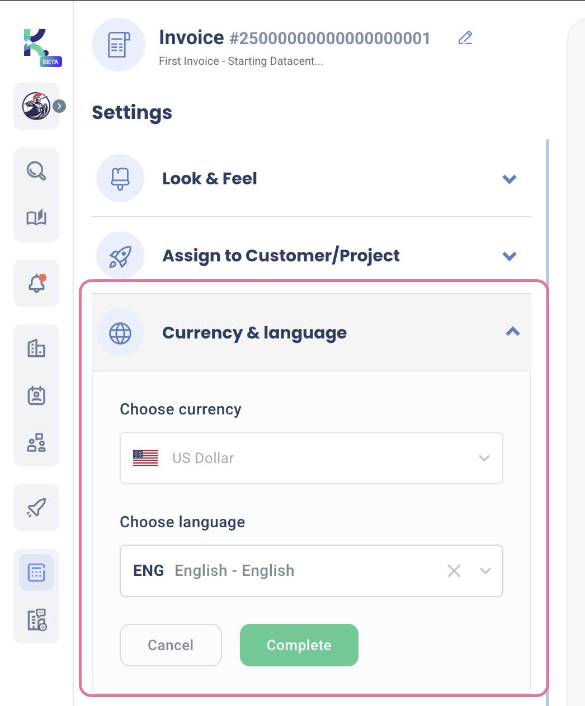
Task: Open the team members icon
Action: click(36, 443)
